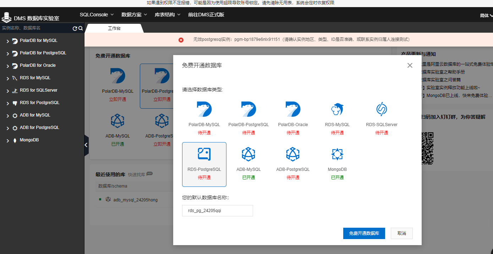Expand RDS for PostgreSQL tree node
The width and height of the screenshot is (493, 254).
(x=8, y=103)
